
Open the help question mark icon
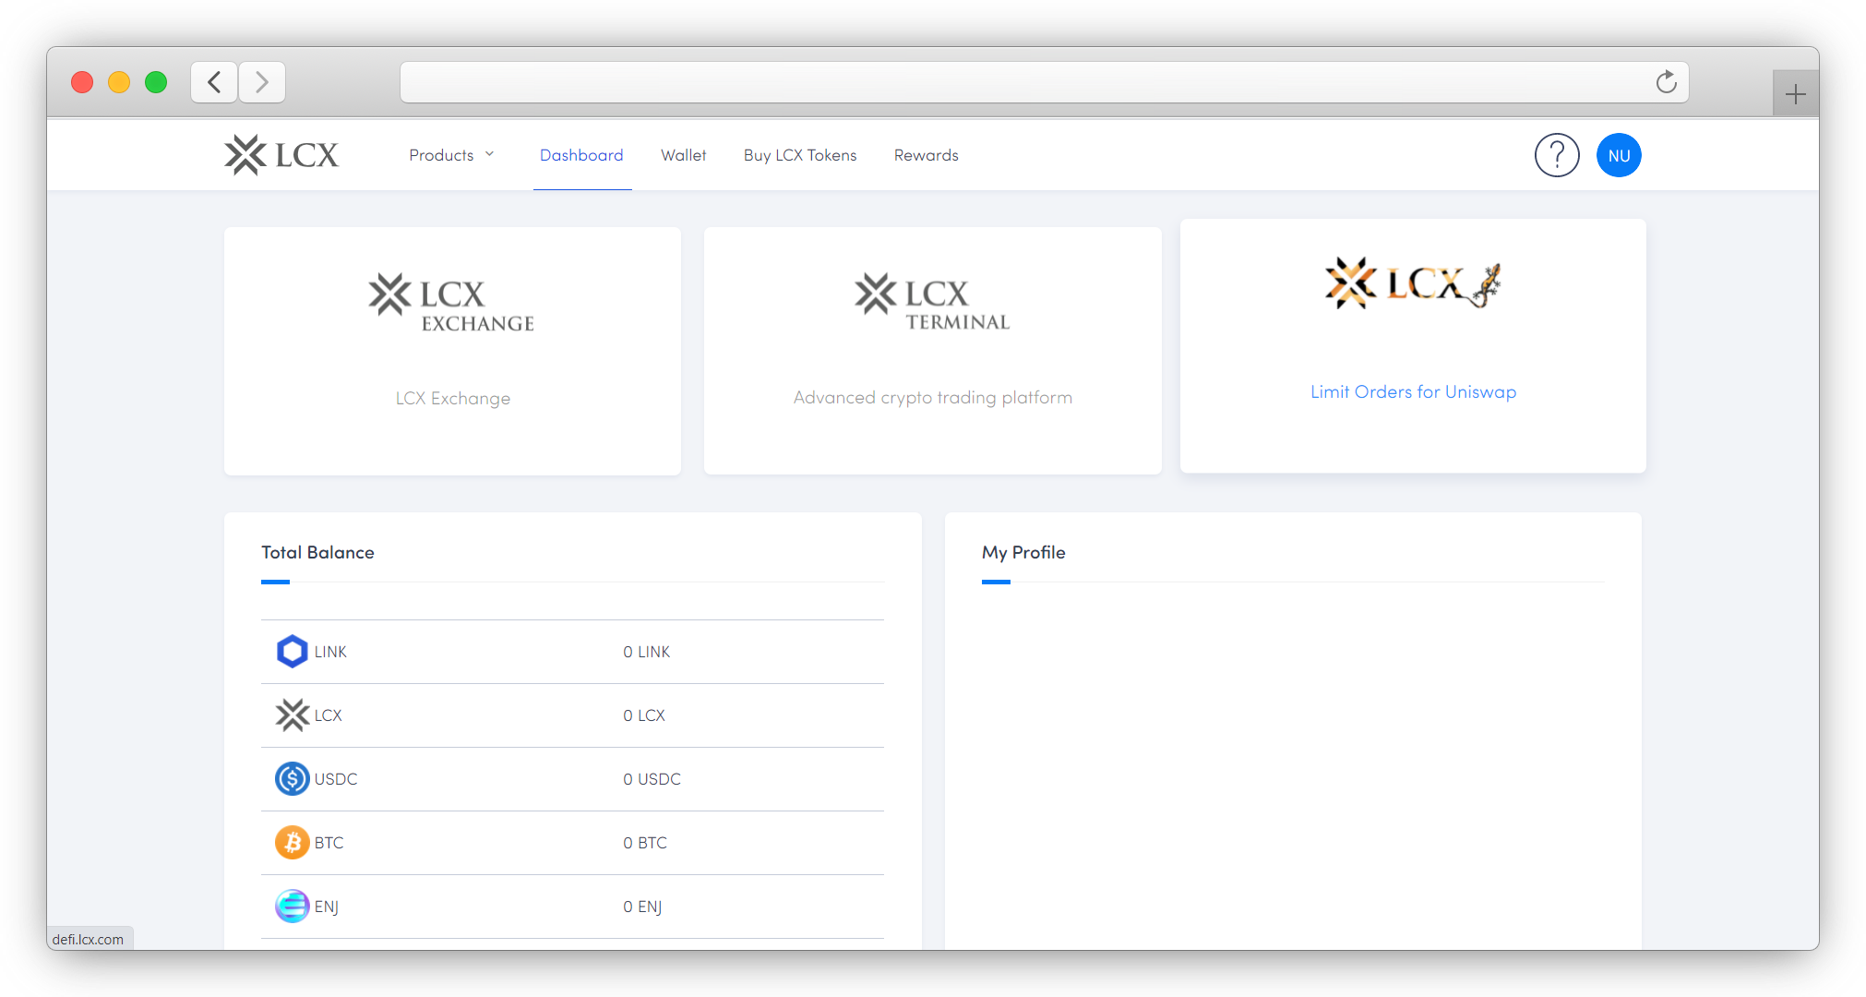tap(1557, 155)
